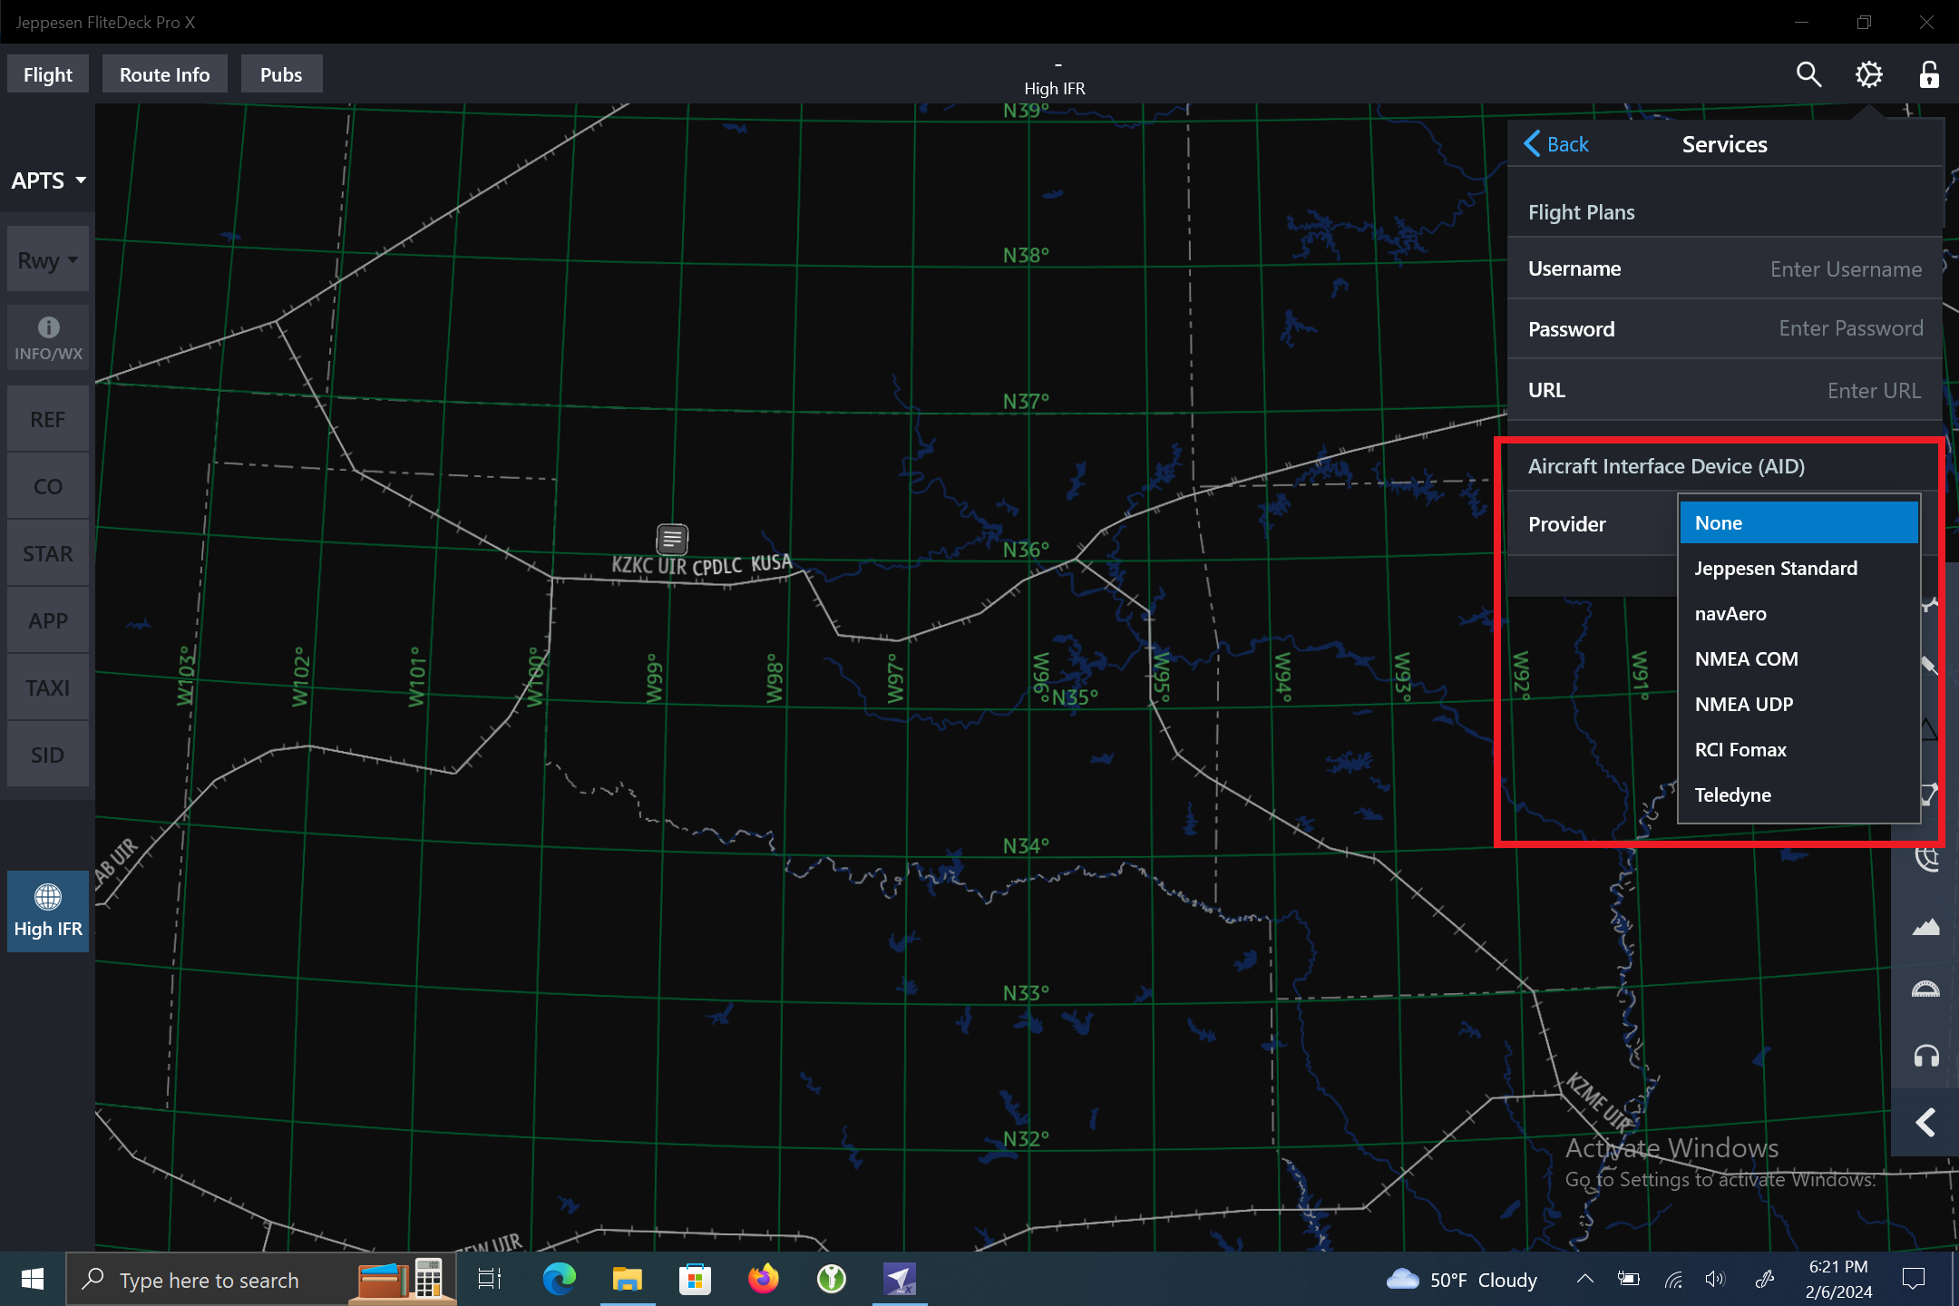The height and width of the screenshot is (1306, 1959).
Task: Open the green circular taskbar app
Action: (x=832, y=1280)
